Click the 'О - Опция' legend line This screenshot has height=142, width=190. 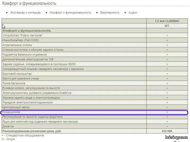(x=8, y=139)
